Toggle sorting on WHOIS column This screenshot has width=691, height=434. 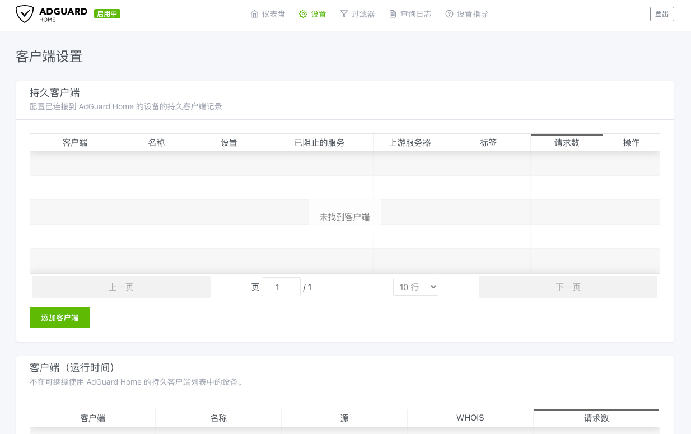(x=470, y=418)
